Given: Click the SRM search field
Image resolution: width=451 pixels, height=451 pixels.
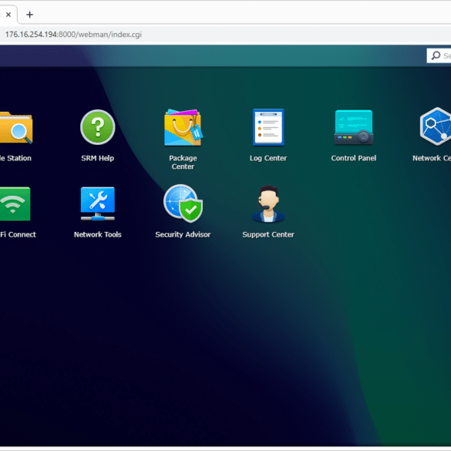Looking at the screenshot, I should [x=439, y=56].
